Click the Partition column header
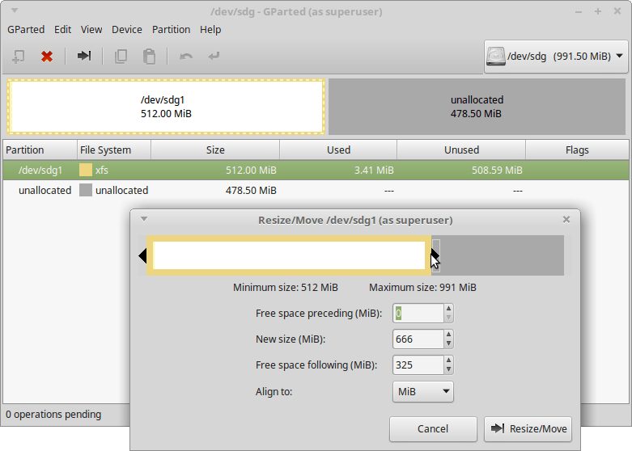Image resolution: width=632 pixels, height=451 pixels. [x=40, y=150]
